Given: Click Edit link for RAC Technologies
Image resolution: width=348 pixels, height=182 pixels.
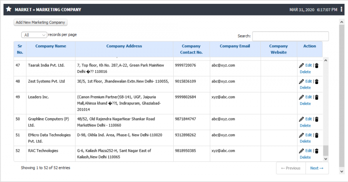Looking at the screenshot, I should click(309, 151).
